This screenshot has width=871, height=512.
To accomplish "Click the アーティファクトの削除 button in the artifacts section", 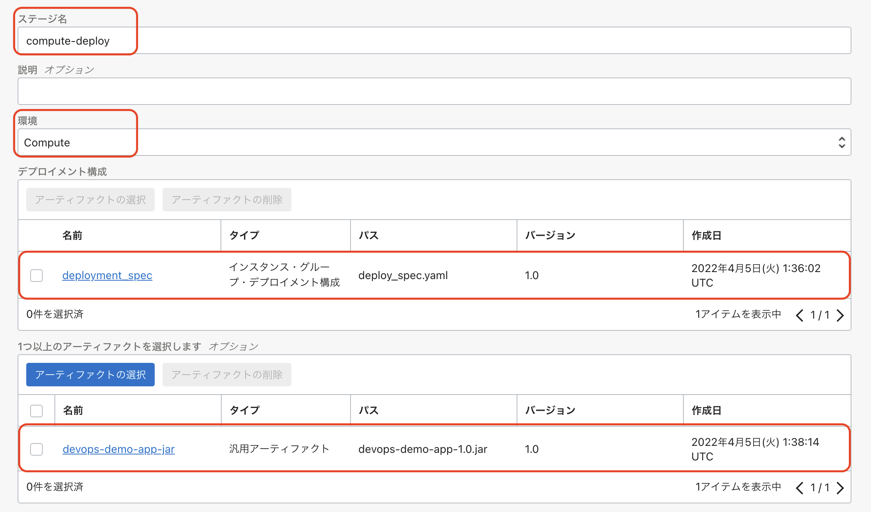I will (x=227, y=375).
